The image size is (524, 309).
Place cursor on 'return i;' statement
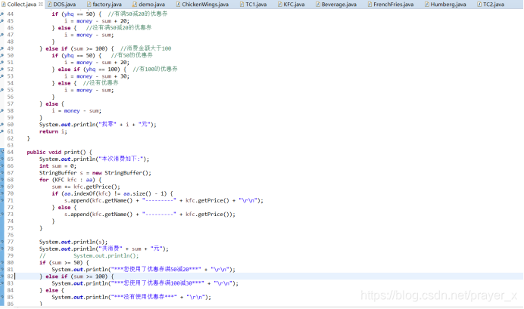tap(53, 131)
